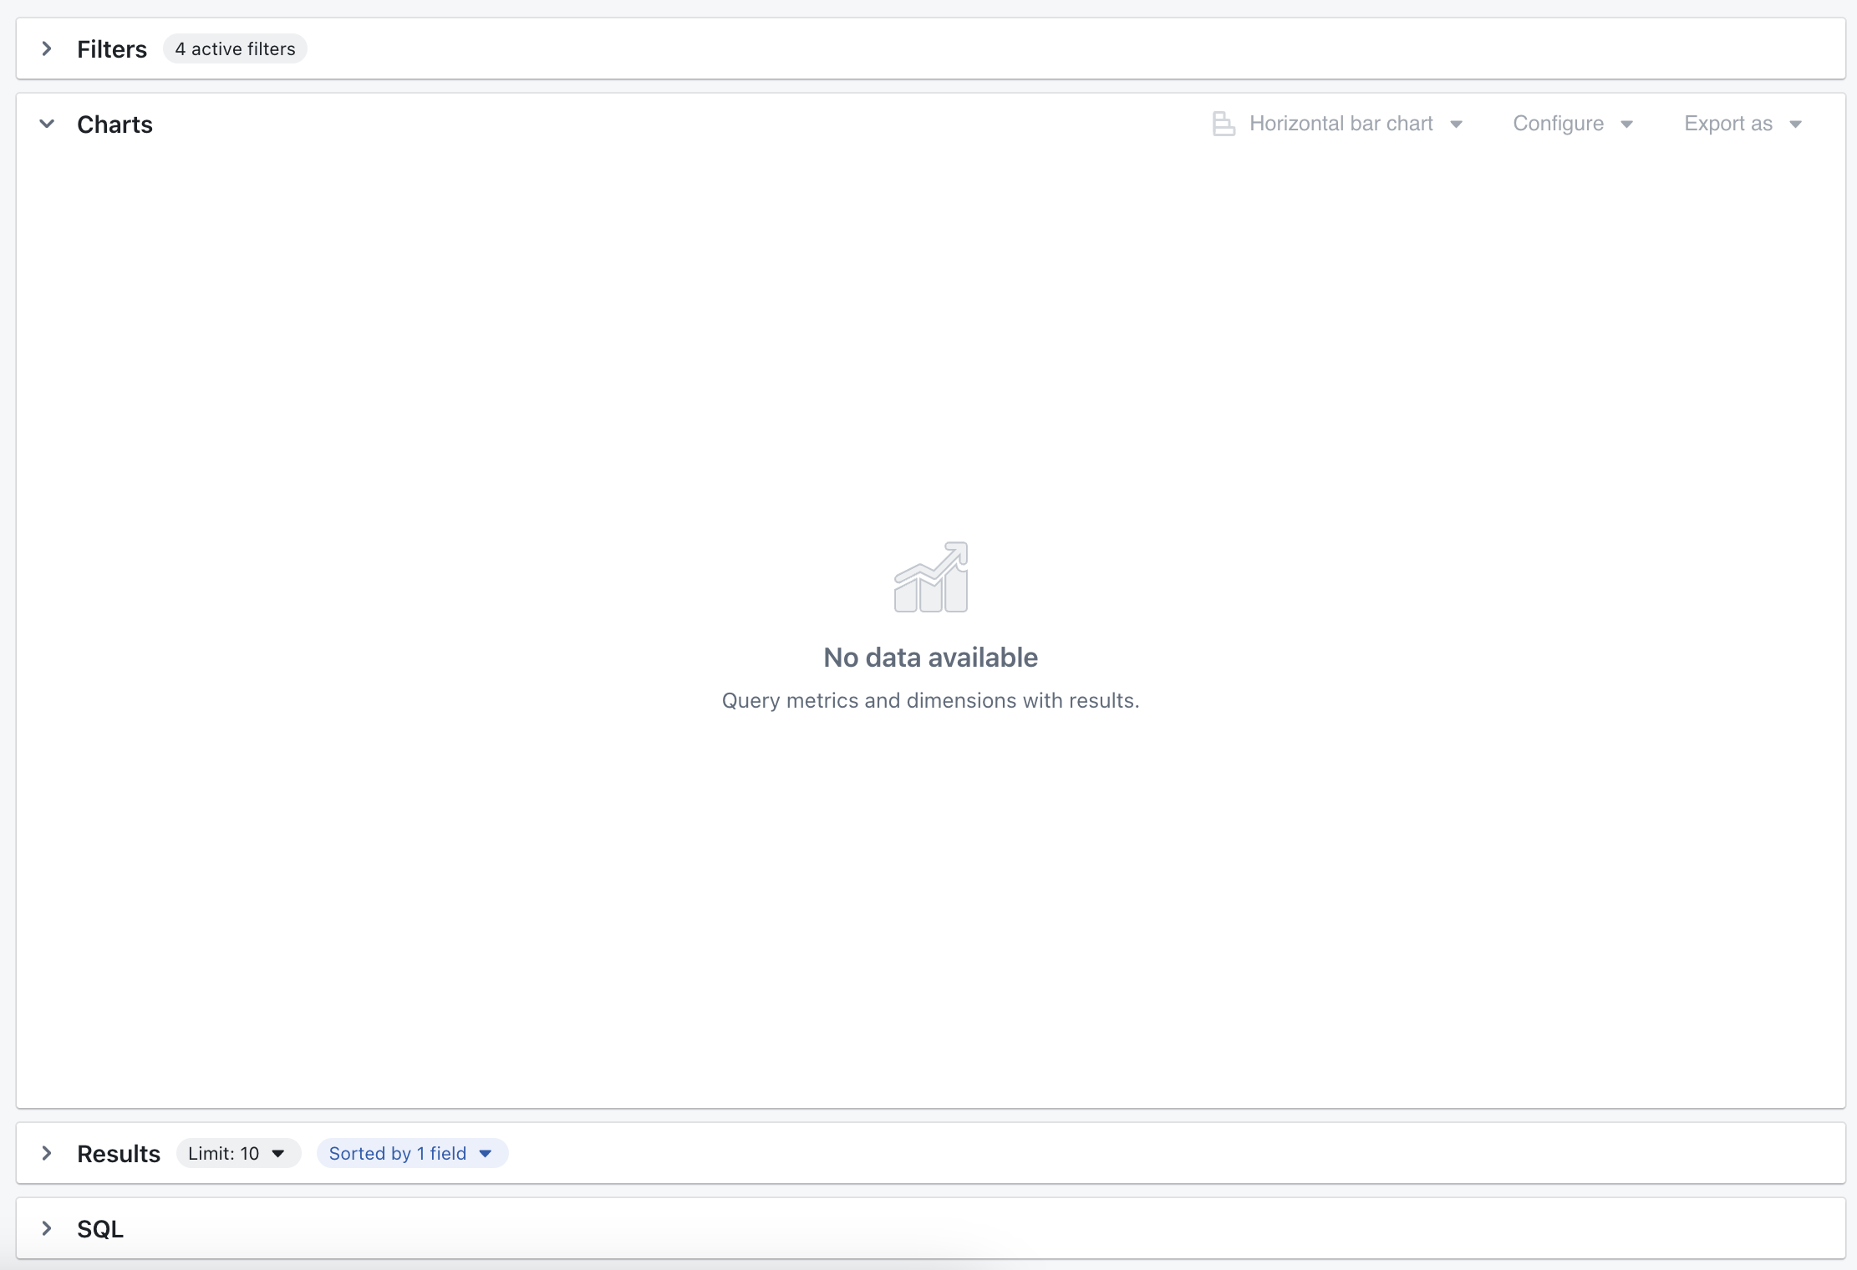
Task: Click the chevron next to Filters
Action: point(46,48)
